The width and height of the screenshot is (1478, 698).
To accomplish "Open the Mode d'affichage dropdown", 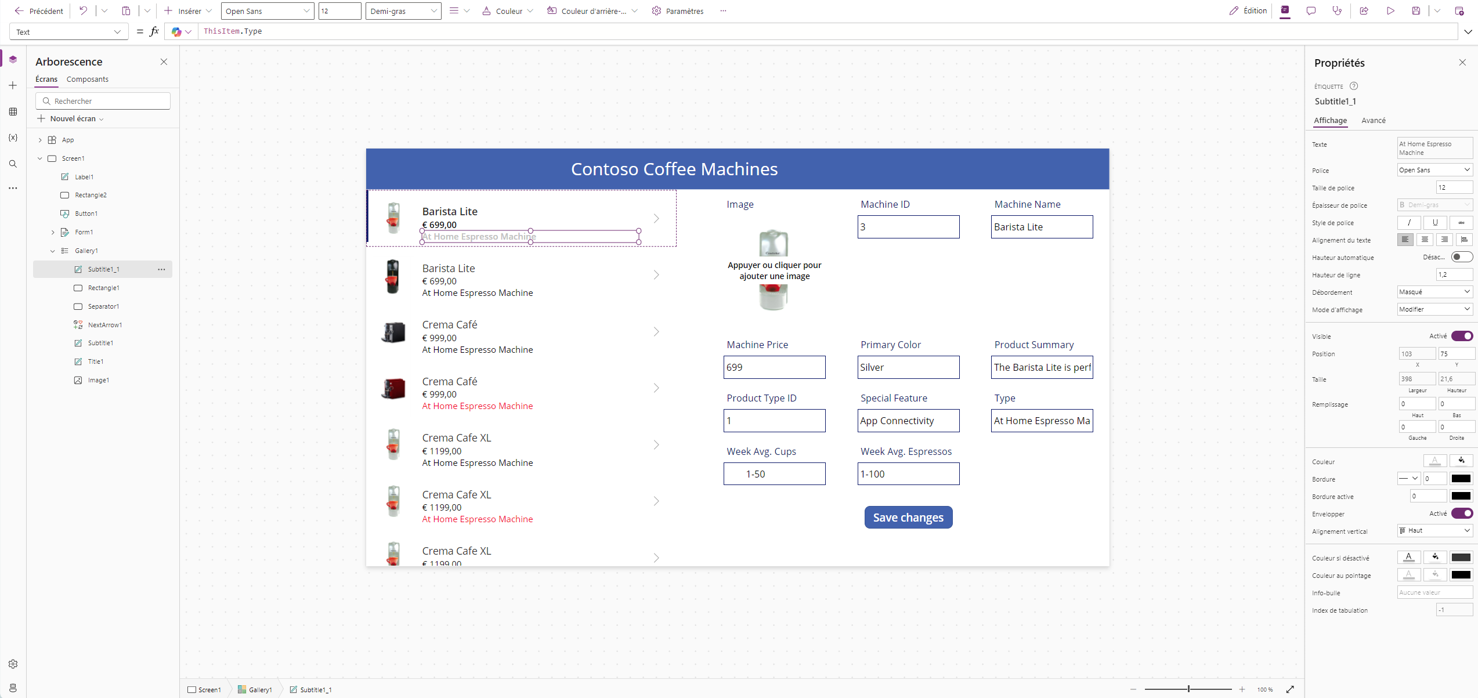I will click(1434, 309).
